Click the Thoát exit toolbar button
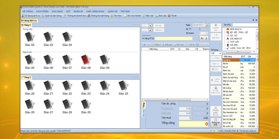Screen dimensions: 279x139 pos(172,16)
